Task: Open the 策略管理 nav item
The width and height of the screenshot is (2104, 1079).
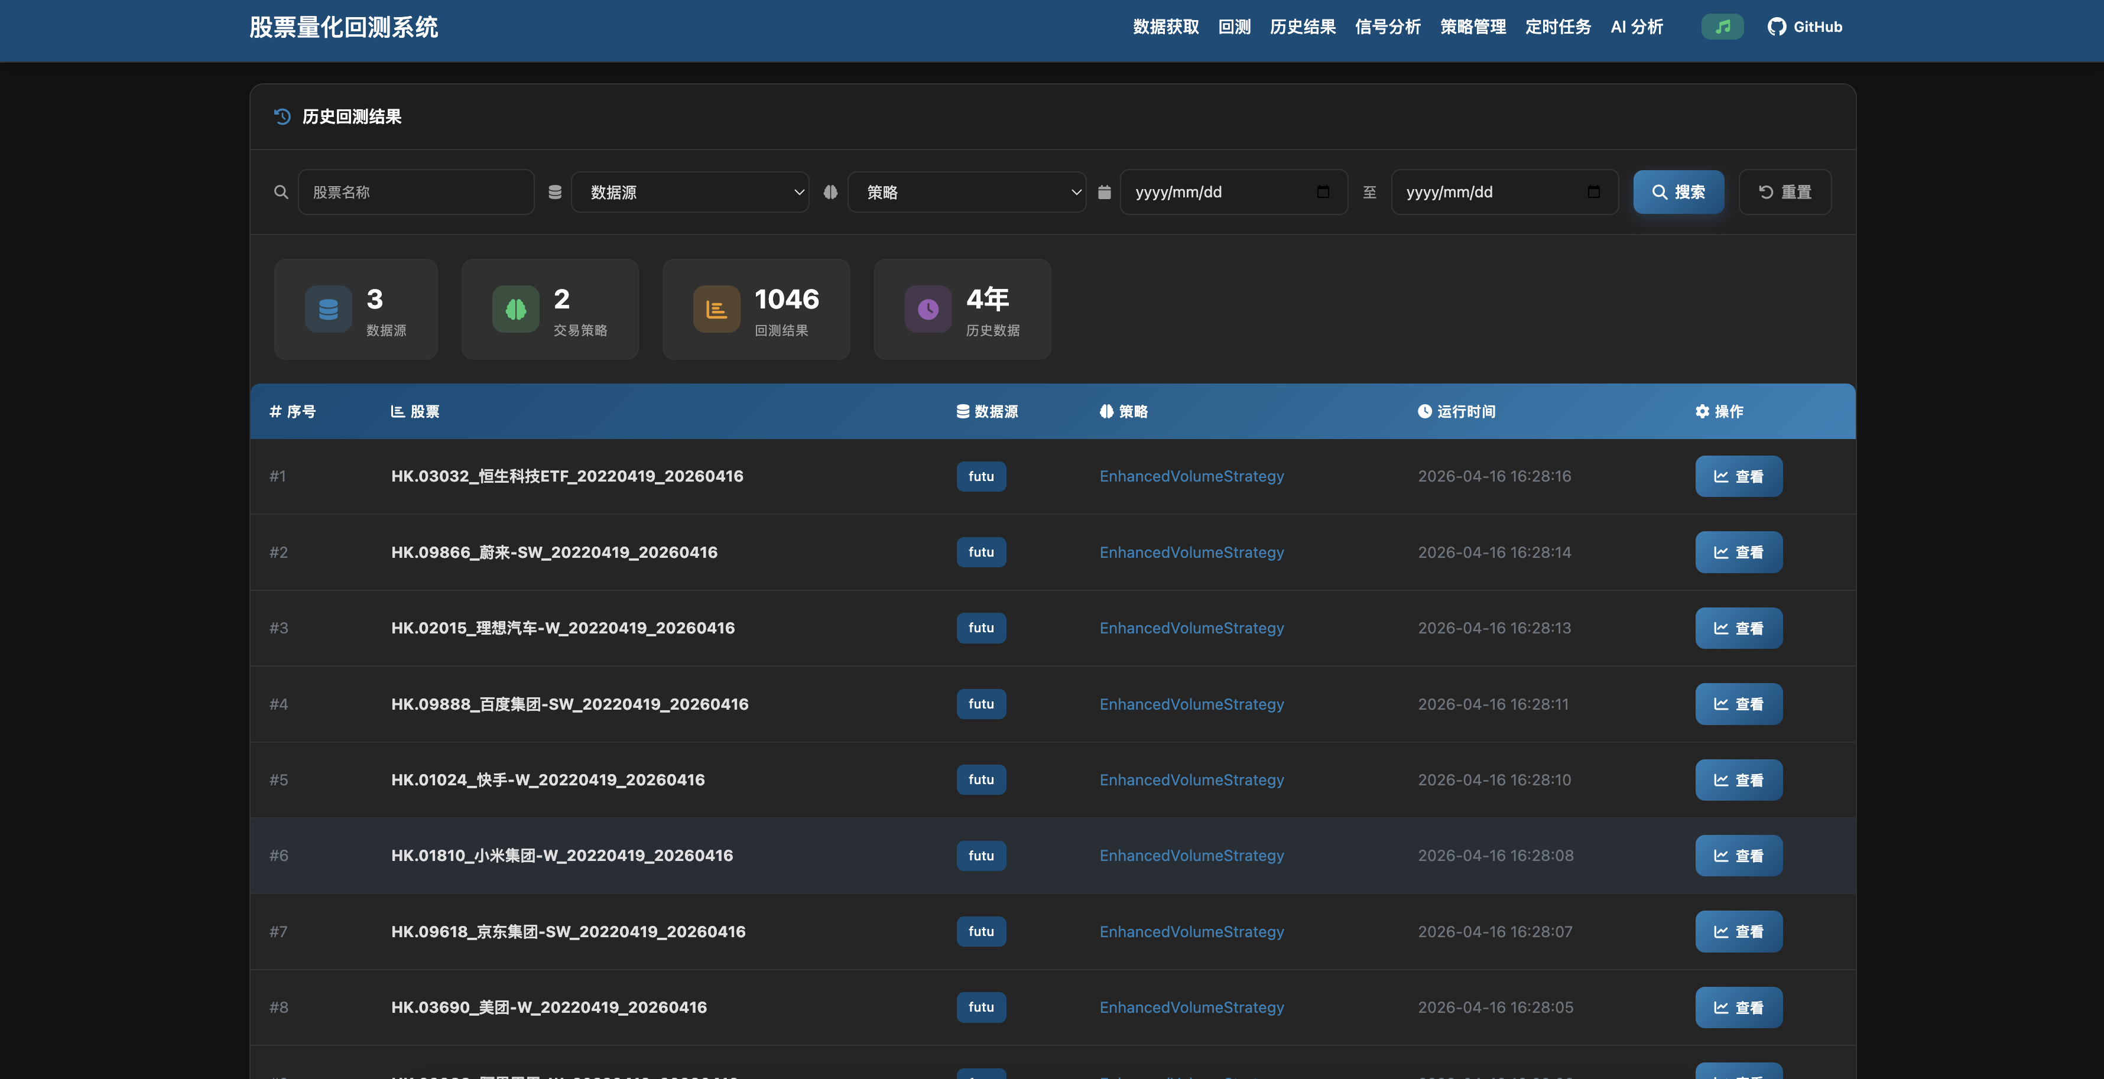Action: (1473, 27)
